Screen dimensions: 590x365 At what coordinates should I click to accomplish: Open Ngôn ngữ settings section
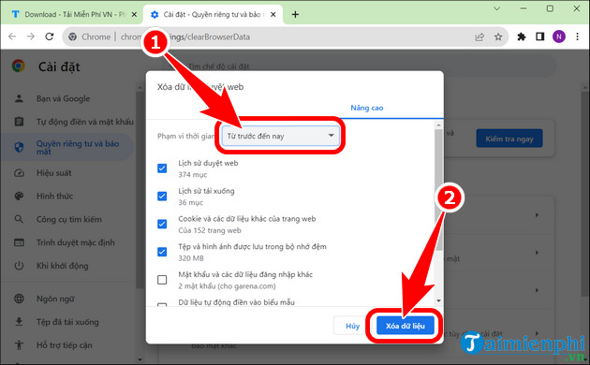(55, 299)
